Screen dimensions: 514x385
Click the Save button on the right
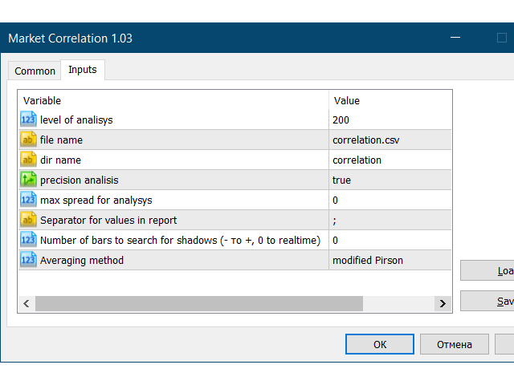pyautogui.click(x=490, y=301)
